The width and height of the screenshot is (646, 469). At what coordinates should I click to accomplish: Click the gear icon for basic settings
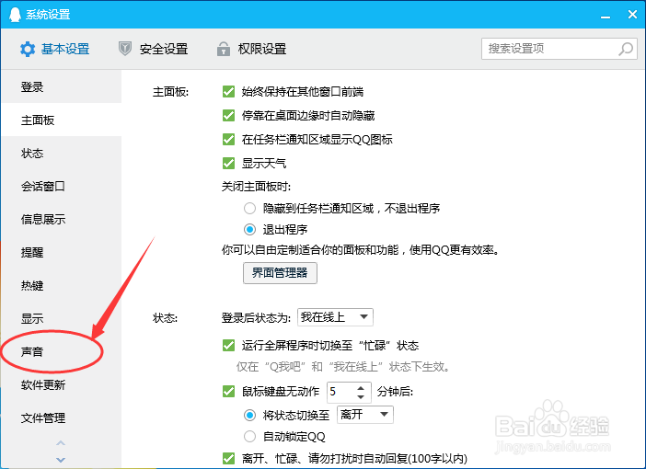tap(28, 49)
